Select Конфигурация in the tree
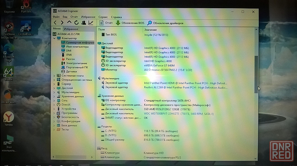 (x=69, y=121)
